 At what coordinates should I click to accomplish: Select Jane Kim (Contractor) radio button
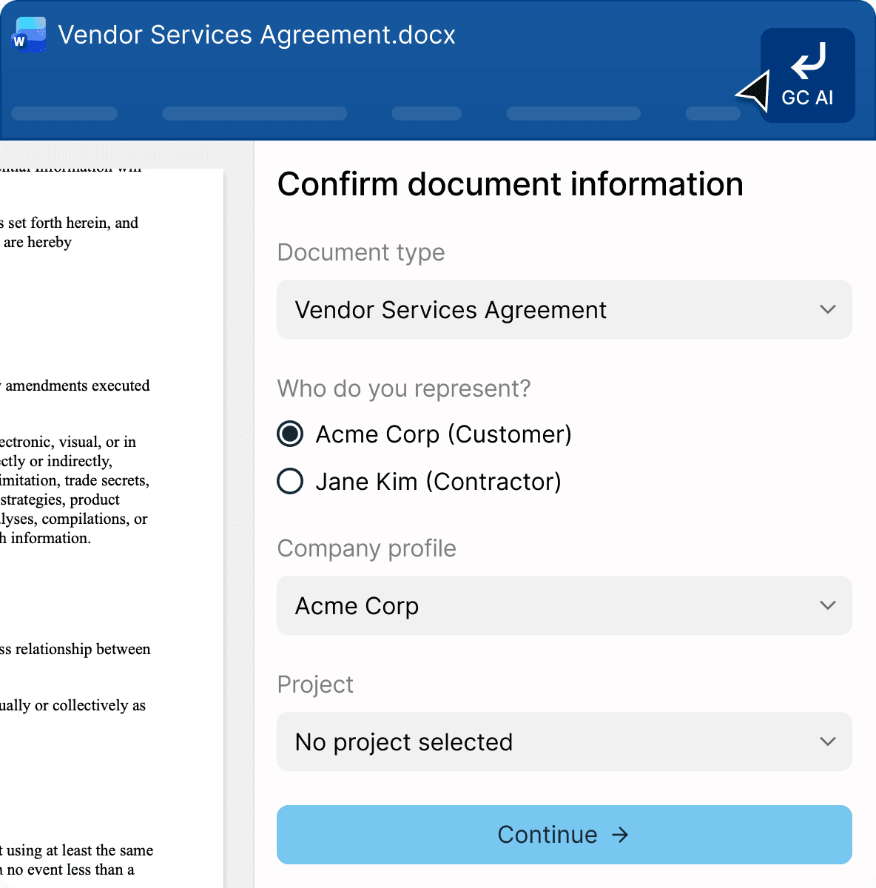[290, 481]
